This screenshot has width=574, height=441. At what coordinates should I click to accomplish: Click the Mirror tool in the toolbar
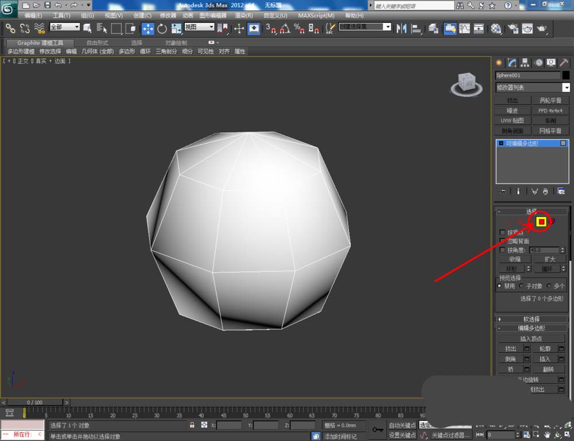(x=401, y=28)
